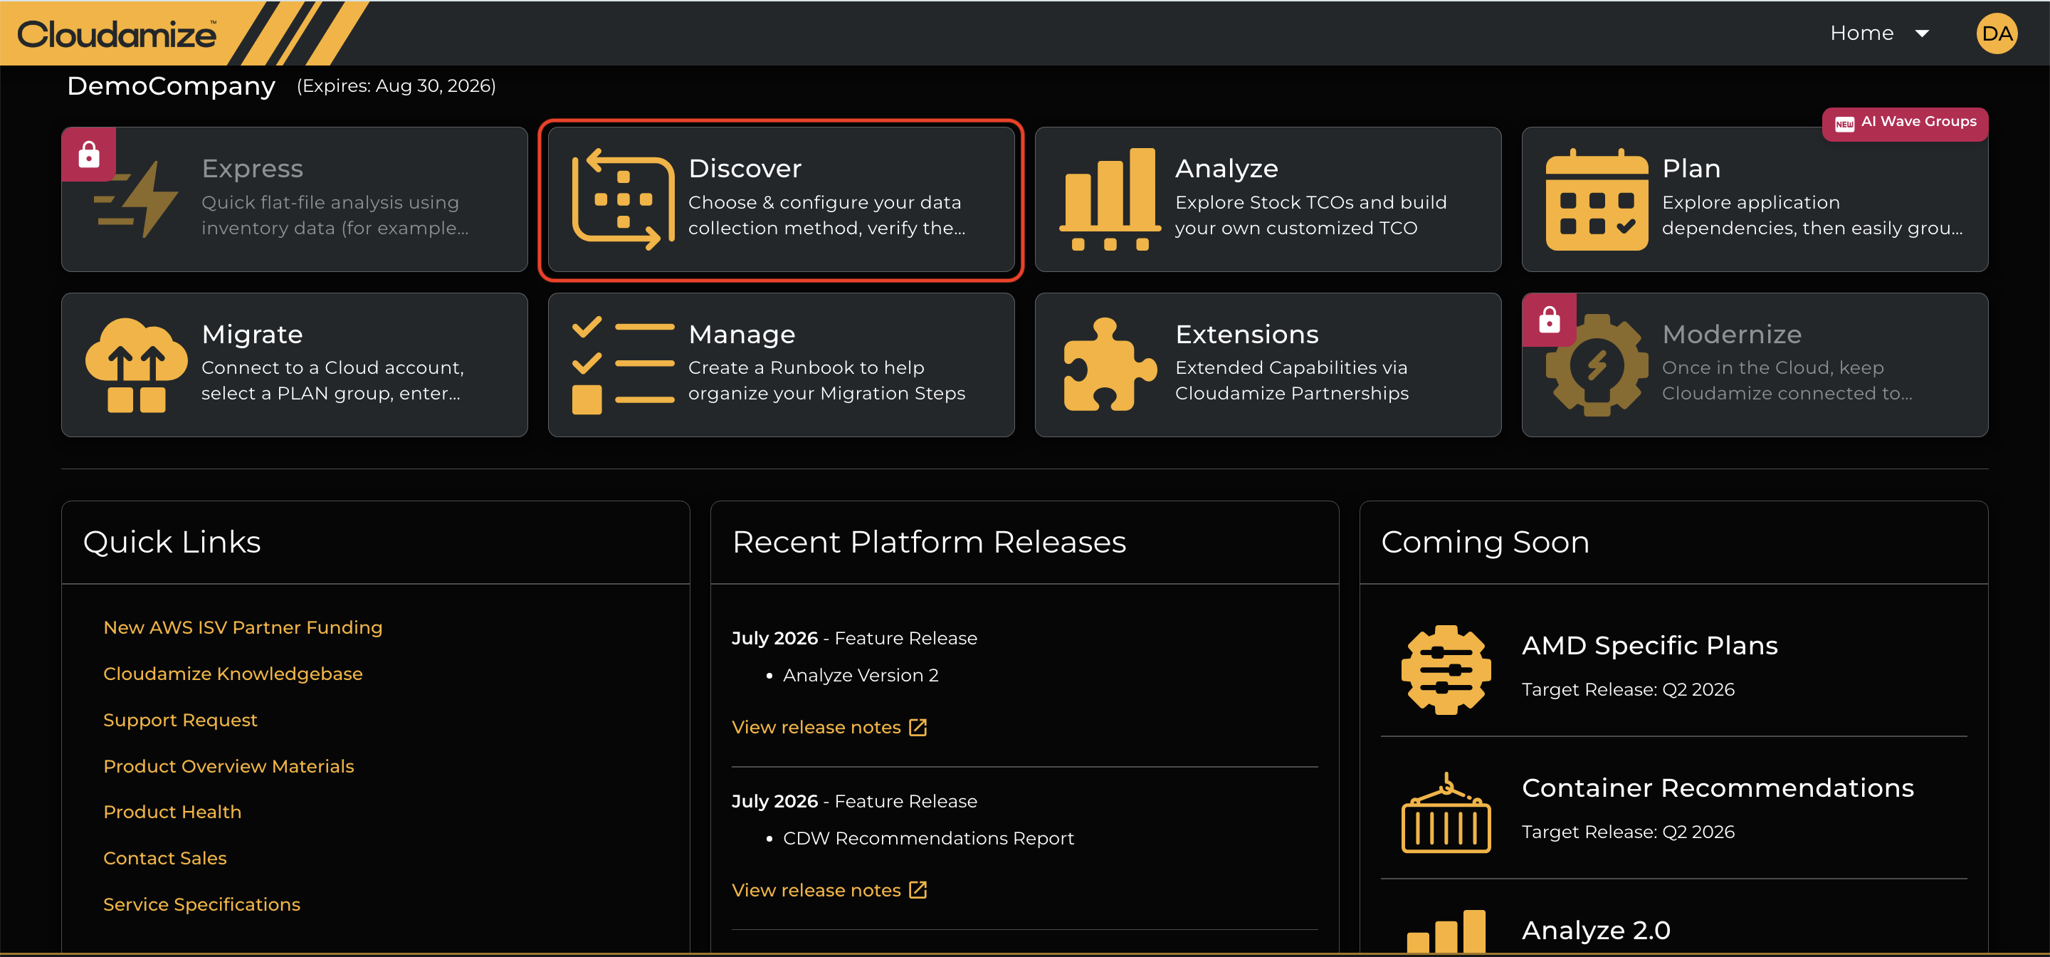Screen dimensions: 2050x957
Task: Open the Product Health link
Action: pos(172,811)
